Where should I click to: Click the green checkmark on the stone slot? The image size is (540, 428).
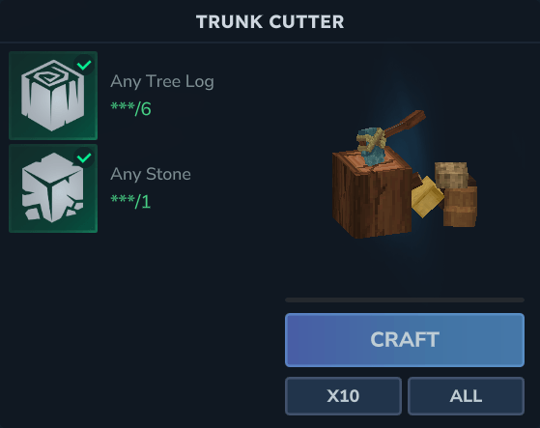84,157
